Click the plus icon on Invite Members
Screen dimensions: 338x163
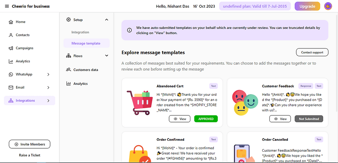coord(16,144)
